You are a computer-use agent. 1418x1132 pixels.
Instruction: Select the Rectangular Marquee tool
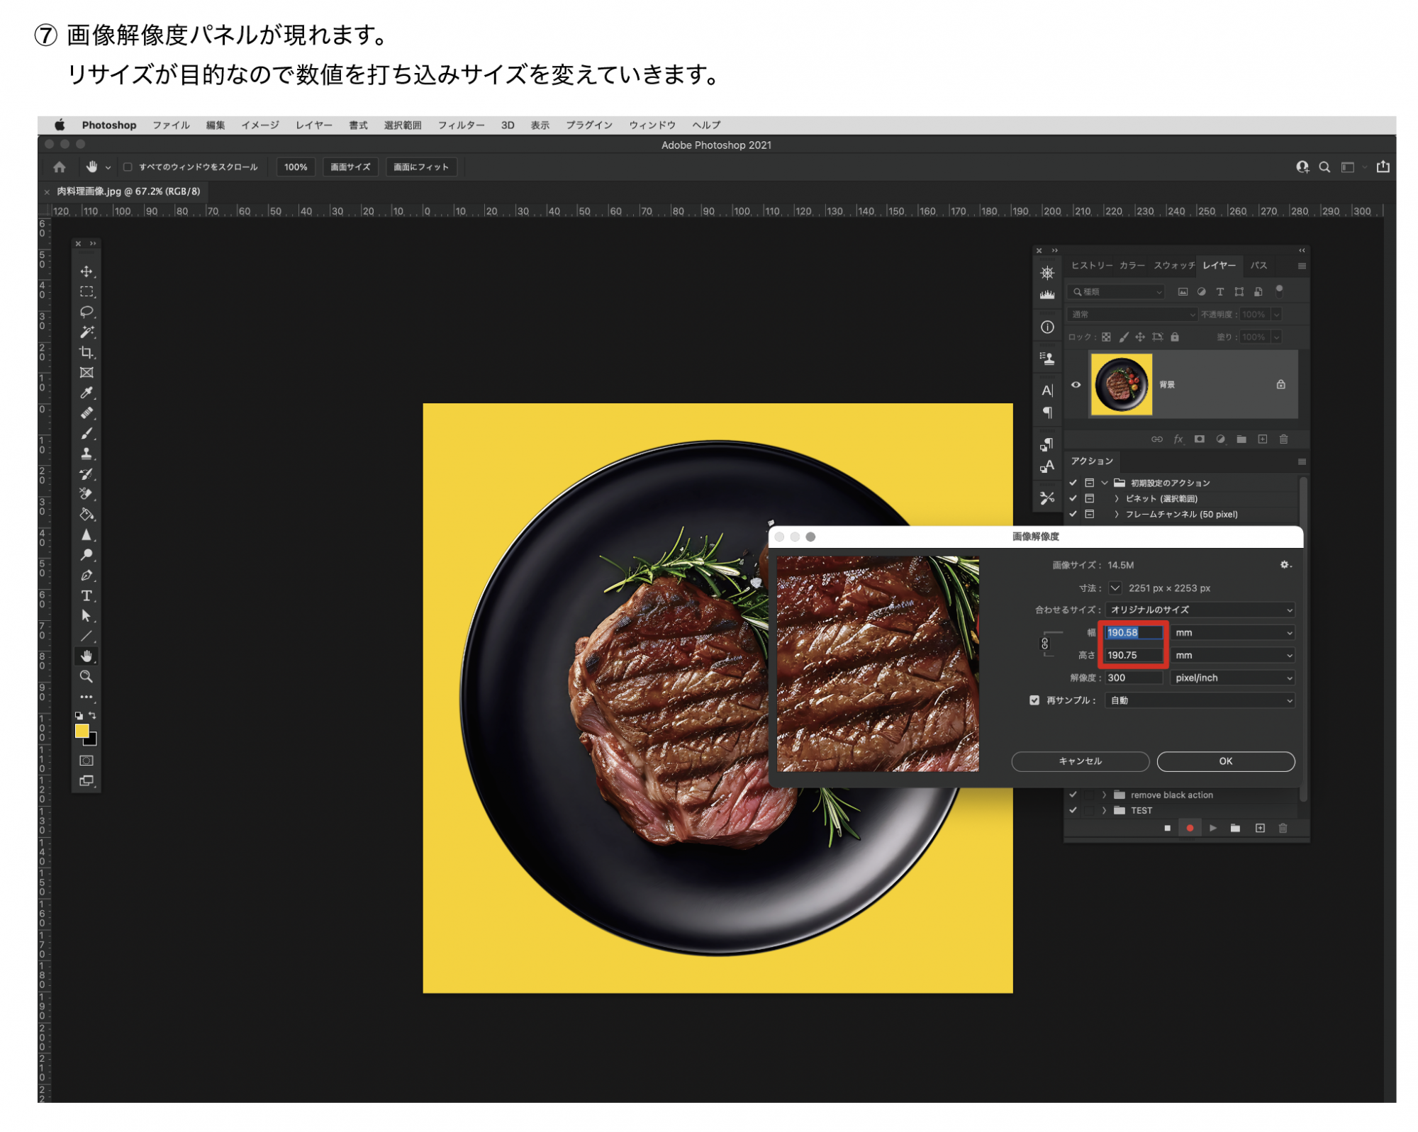click(86, 292)
